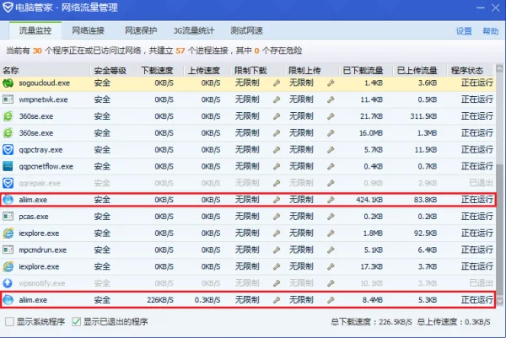This screenshot has width=506, height=338.
Task: Click the 16.0MB downloaded traffic value
Action: pyautogui.click(x=371, y=133)
